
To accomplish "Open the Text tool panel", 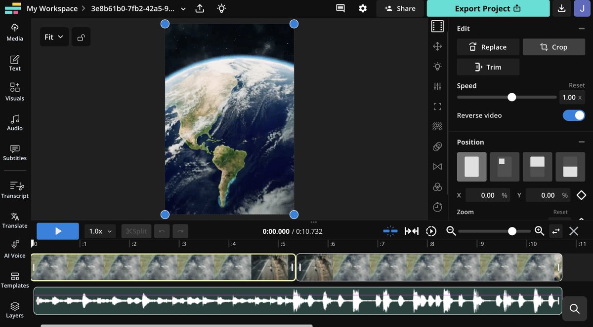I will (15, 63).
